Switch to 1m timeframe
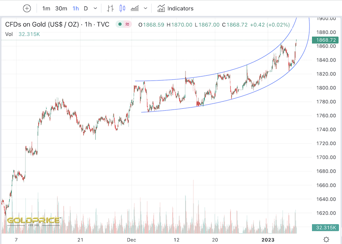The height and width of the screenshot is (244, 342). point(46,8)
